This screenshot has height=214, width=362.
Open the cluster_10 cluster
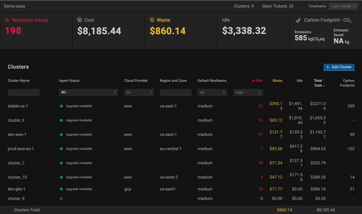point(17,177)
